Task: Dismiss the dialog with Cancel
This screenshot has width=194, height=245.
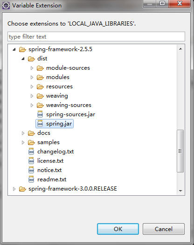Action: (164, 229)
